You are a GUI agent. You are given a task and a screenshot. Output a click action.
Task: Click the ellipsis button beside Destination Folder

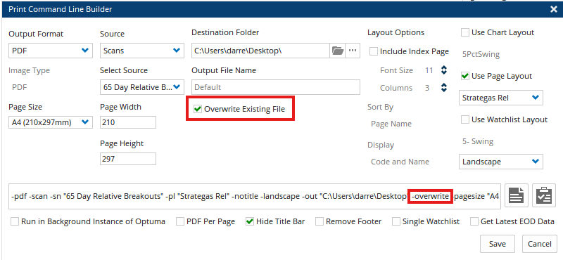[x=353, y=51]
